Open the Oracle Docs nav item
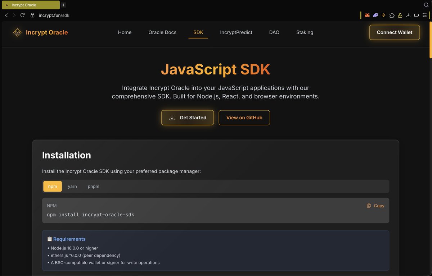The height and width of the screenshot is (276, 432). pyautogui.click(x=162, y=32)
